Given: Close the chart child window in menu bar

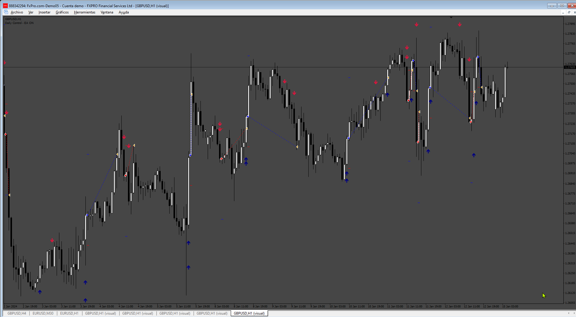Looking at the screenshot, I should [574, 13].
